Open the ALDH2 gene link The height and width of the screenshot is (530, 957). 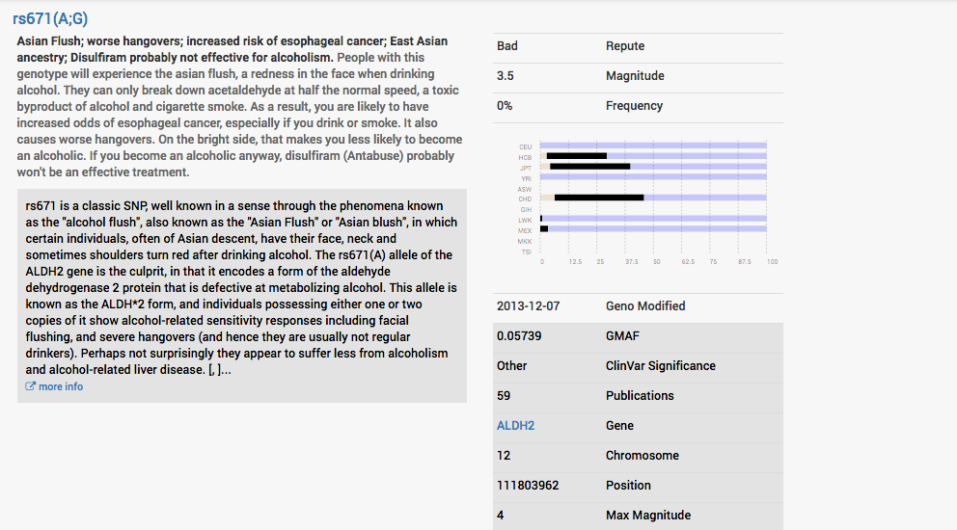click(x=515, y=426)
